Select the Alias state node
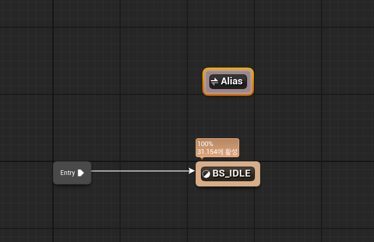The width and height of the screenshot is (374, 242). click(x=228, y=82)
